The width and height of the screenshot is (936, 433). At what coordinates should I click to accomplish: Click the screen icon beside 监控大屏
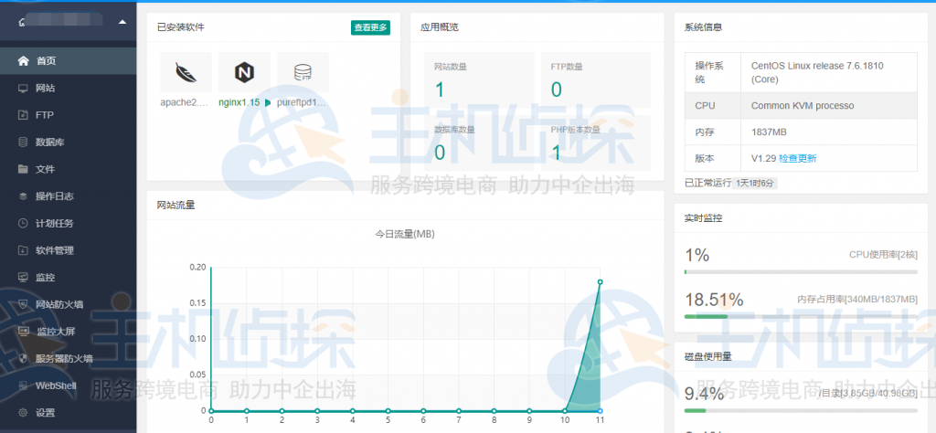23,332
